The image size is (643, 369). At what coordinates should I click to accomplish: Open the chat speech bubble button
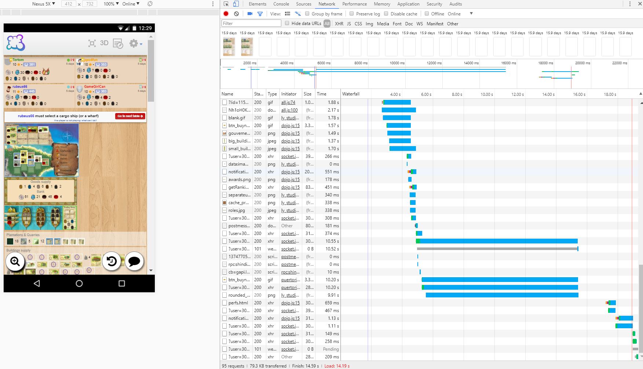click(x=134, y=261)
